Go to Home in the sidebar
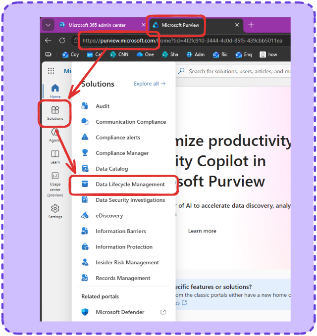This screenshot has width=317, height=336. coord(55,91)
